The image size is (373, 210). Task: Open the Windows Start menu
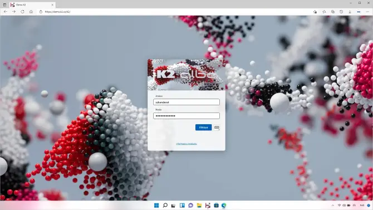pyautogui.click(x=156, y=205)
